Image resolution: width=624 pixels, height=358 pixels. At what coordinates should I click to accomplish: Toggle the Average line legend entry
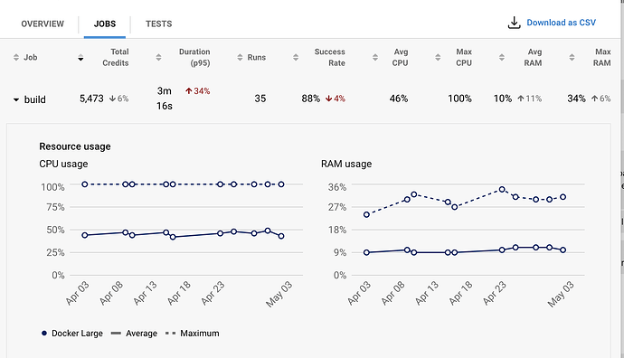click(134, 334)
